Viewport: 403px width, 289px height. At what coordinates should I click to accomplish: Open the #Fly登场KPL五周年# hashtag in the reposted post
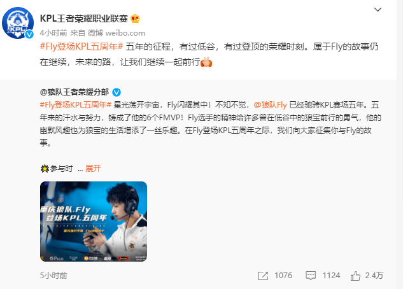[76, 105]
